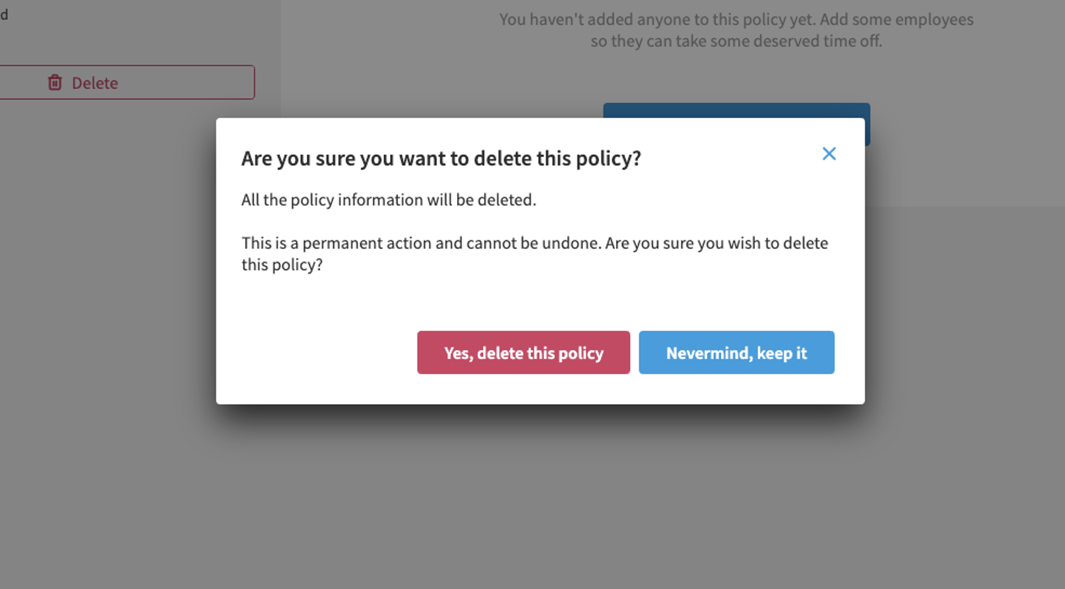1065x589 pixels.
Task: Click the truncated d text at top-left
Action: pyautogui.click(x=4, y=15)
